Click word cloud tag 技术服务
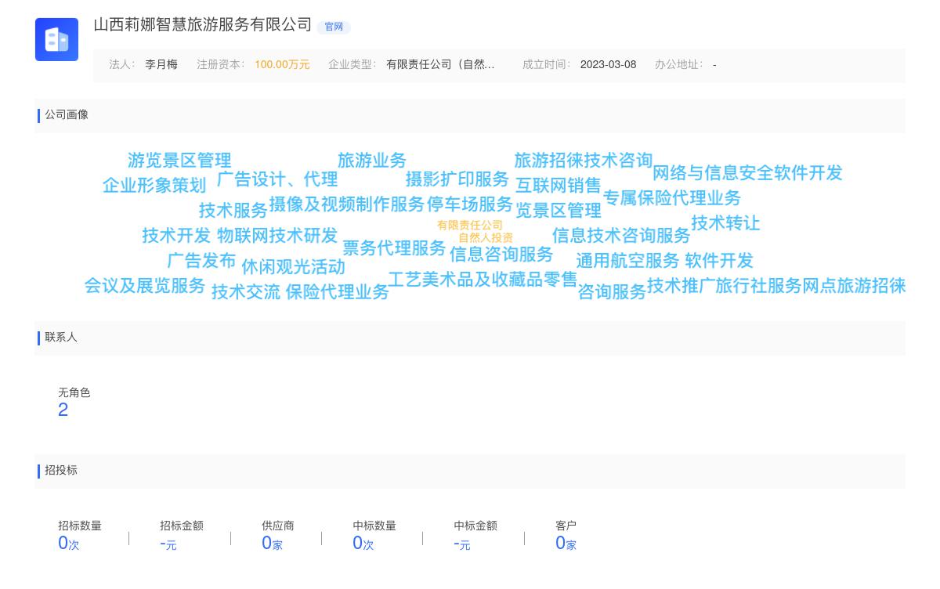The height and width of the screenshot is (589, 940). pos(233,211)
